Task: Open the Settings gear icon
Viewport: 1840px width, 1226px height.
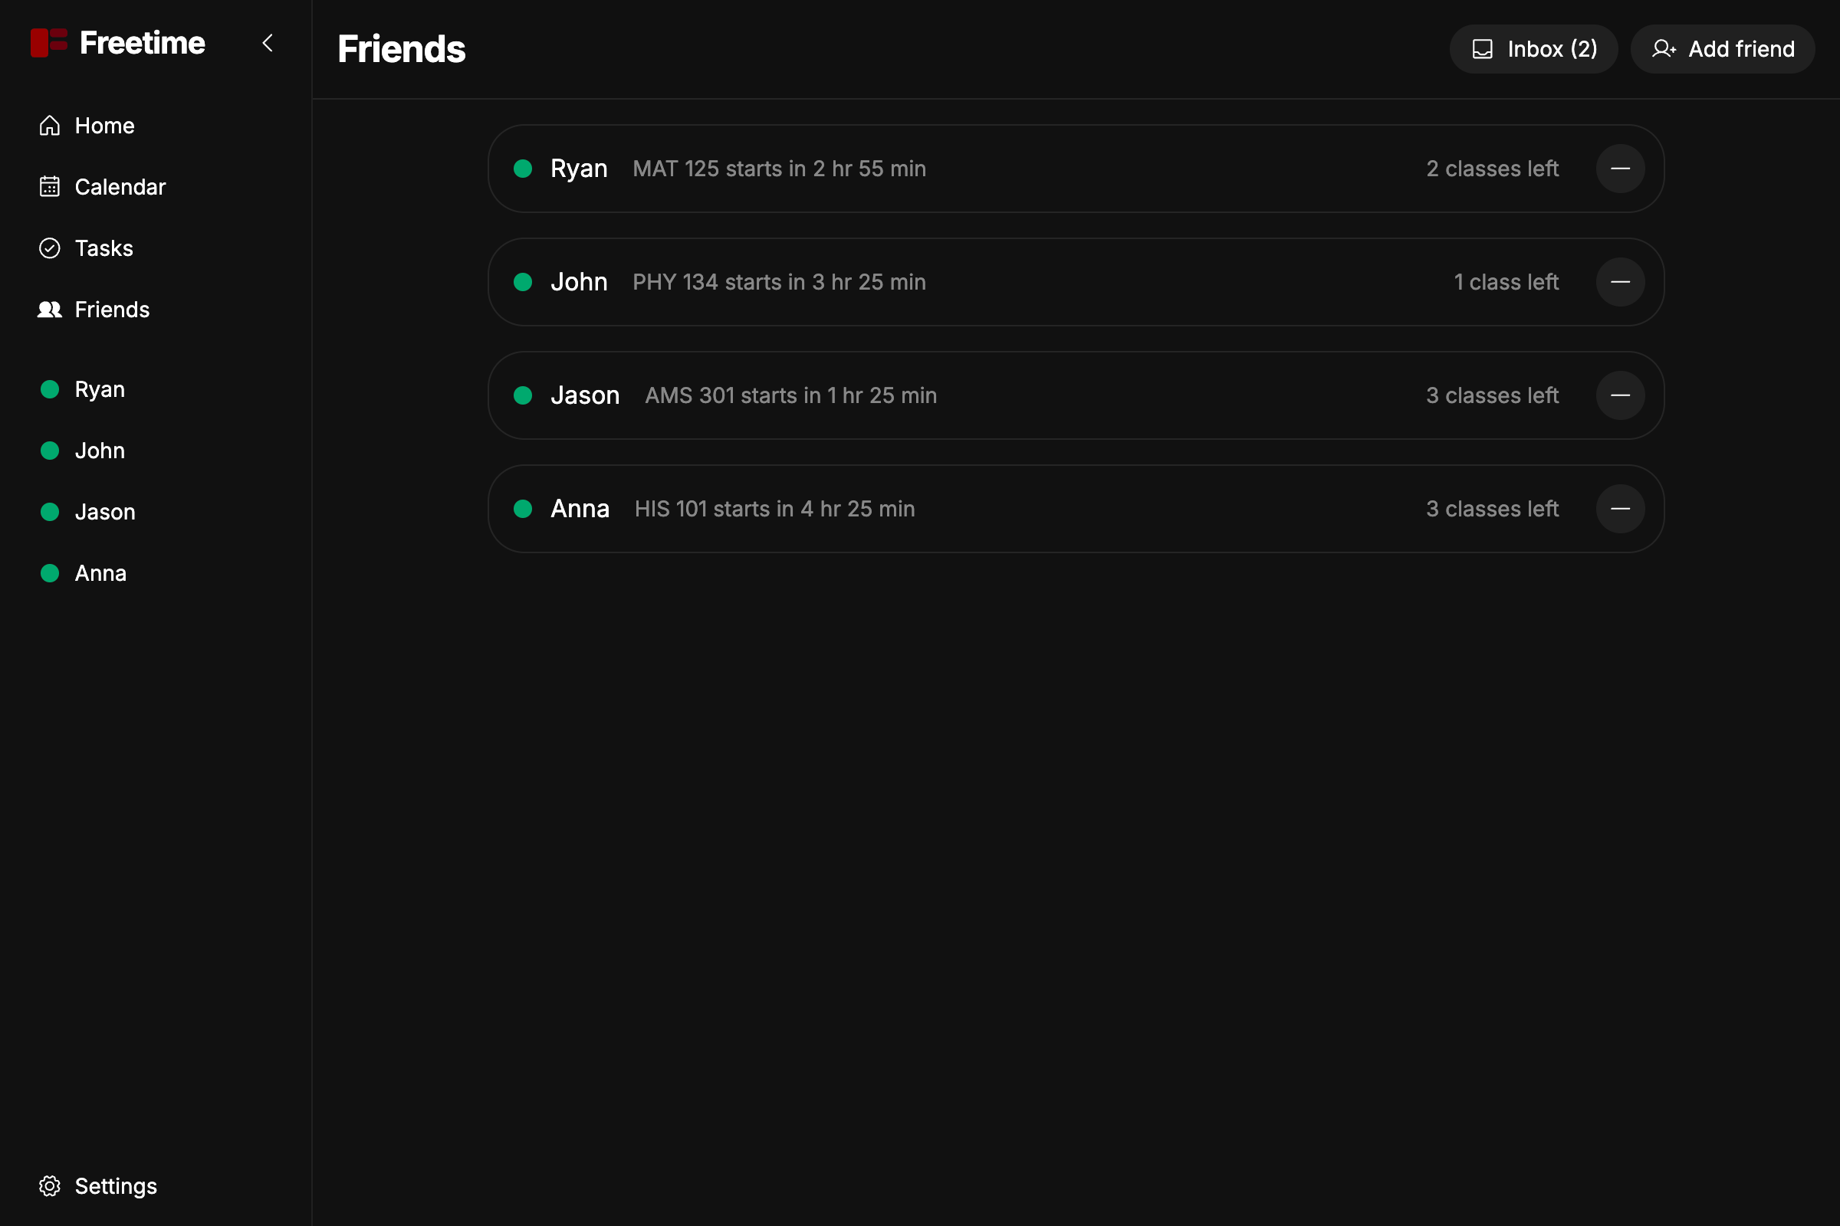Action: click(x=49, y=1186)
